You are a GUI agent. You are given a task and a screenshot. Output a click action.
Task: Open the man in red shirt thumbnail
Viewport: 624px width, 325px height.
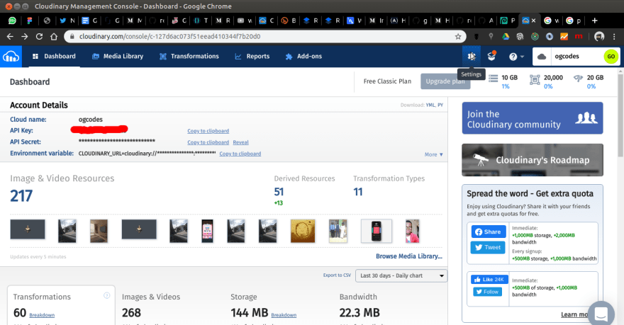(412, 231)
